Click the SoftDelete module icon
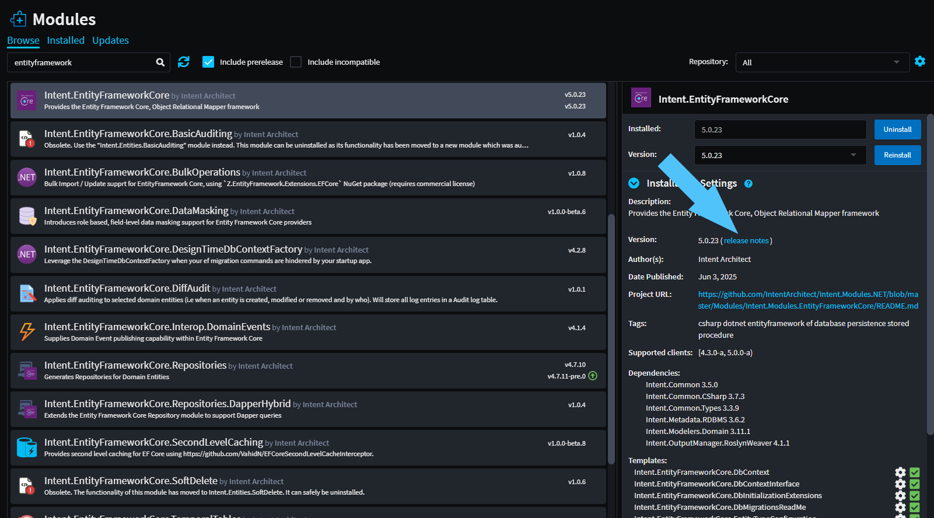The image size is (934, 518). pyautogui.click(x=27, y=486)
